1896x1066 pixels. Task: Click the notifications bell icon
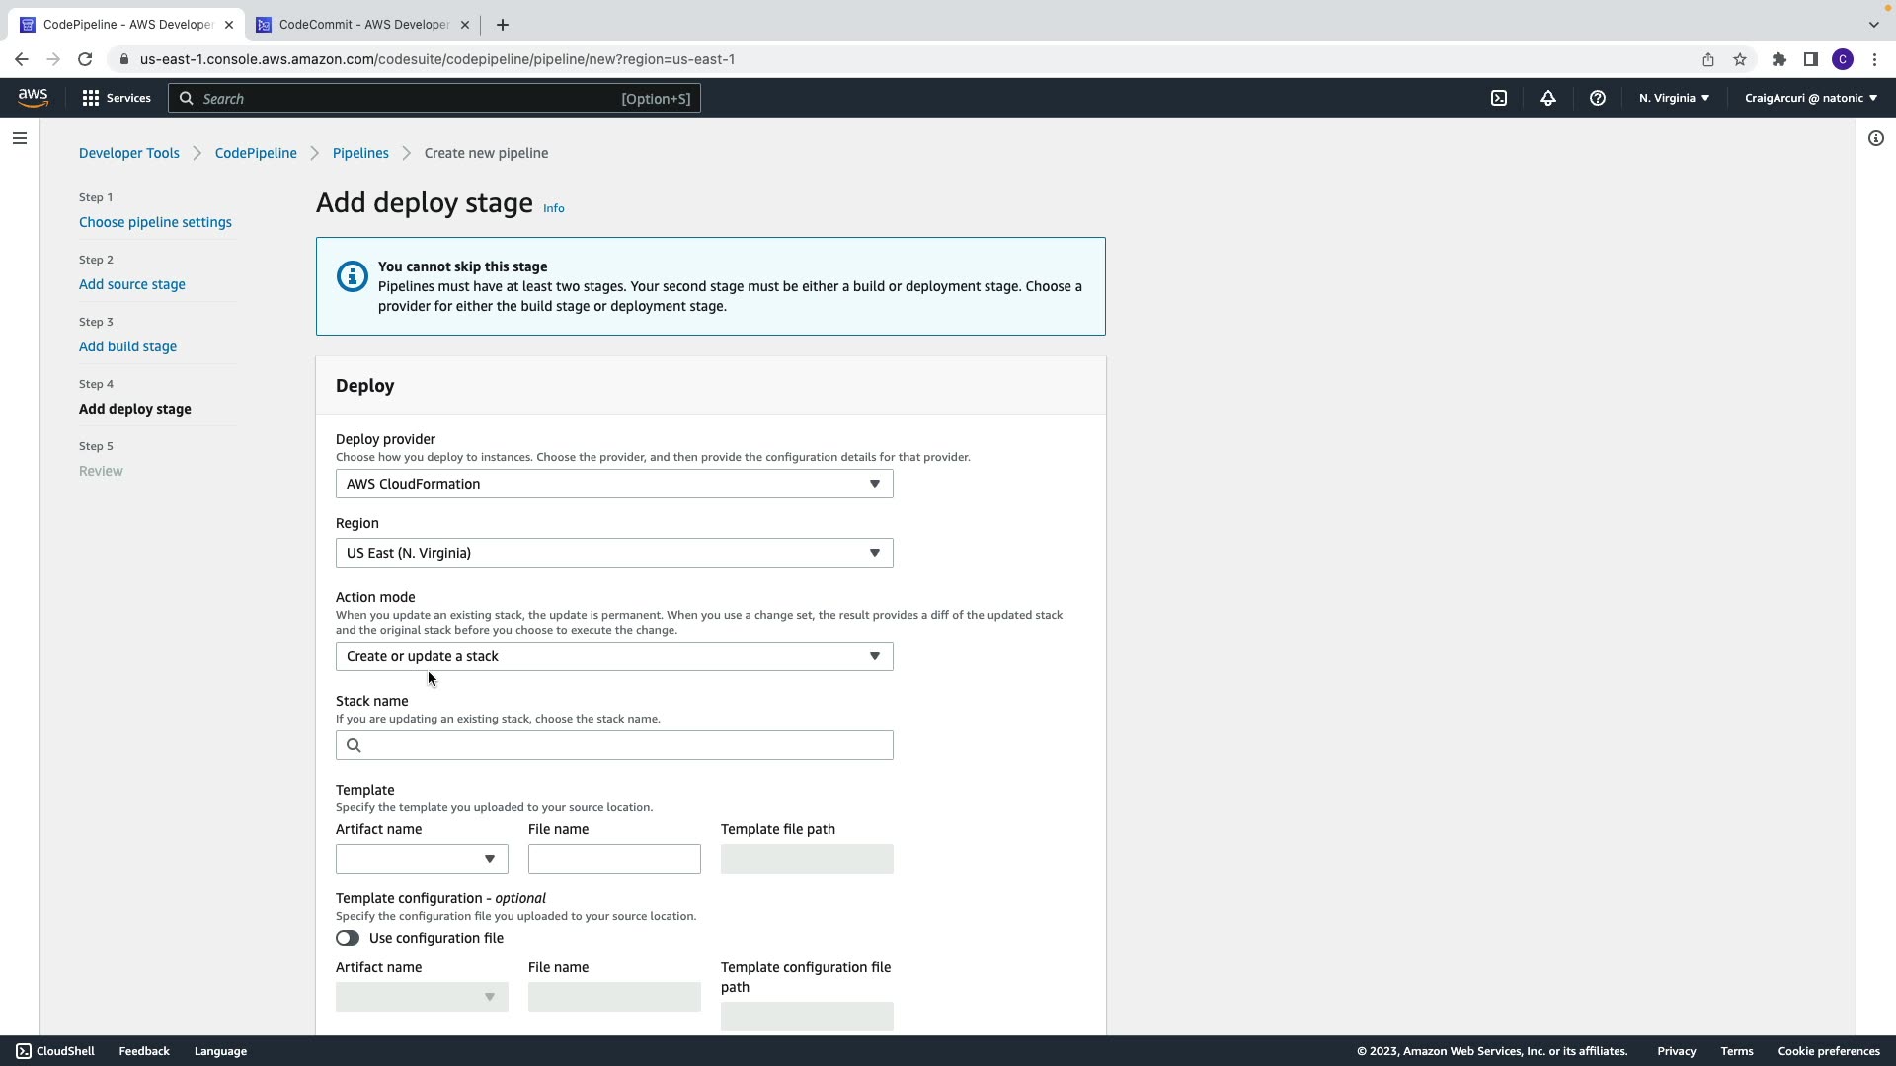coord(1547,98)
